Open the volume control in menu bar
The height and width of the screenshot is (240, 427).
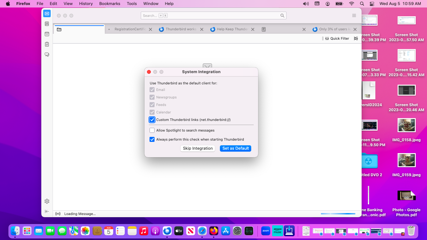click(x=306, y=4)
